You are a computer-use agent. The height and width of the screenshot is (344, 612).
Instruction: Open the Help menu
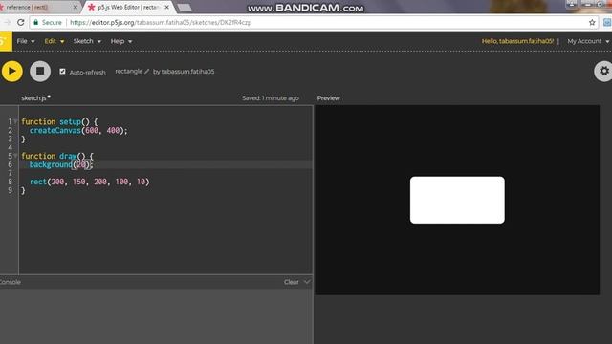tap(121, 41)
